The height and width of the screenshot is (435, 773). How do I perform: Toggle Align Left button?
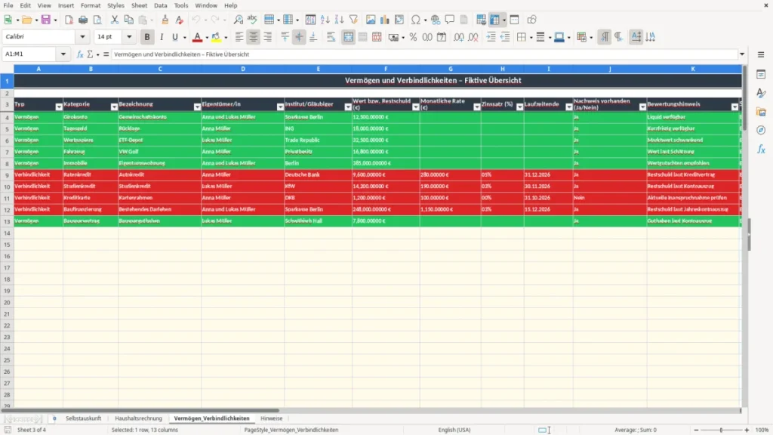pyautogui.click(x=239, y=37)
